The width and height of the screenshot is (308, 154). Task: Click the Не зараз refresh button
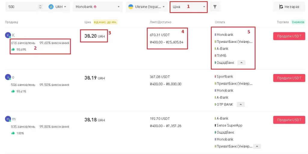point(289,7)
